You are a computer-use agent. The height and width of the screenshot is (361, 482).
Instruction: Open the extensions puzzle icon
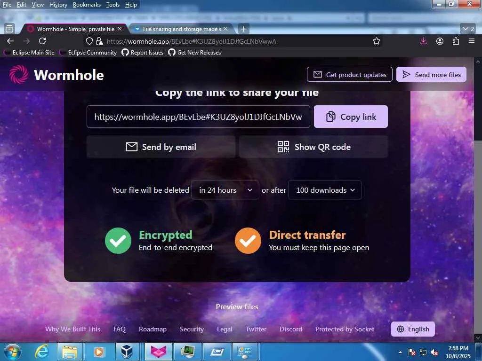tap(456, 41)
